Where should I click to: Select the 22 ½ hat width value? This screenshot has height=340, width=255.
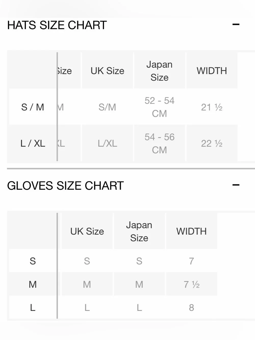click(212, 143)
